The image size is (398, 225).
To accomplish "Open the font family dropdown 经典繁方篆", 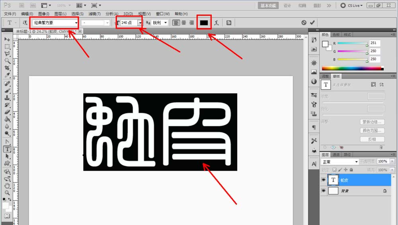I will click(x=76, y=23).
